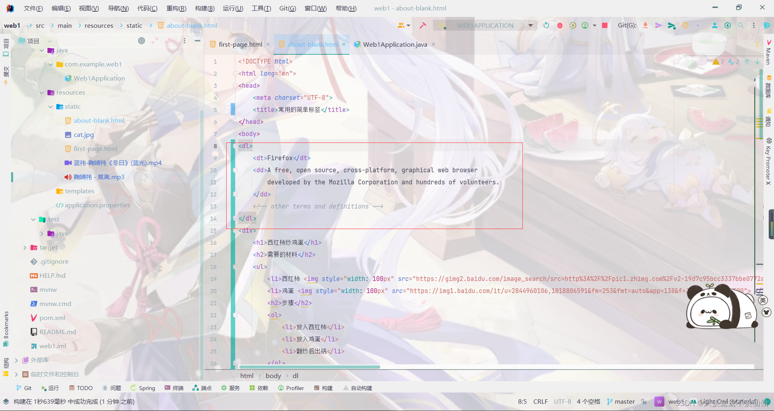774x411 pixels.
Task: Expand the 外部库 external libraries node
Action: point(16,360)
